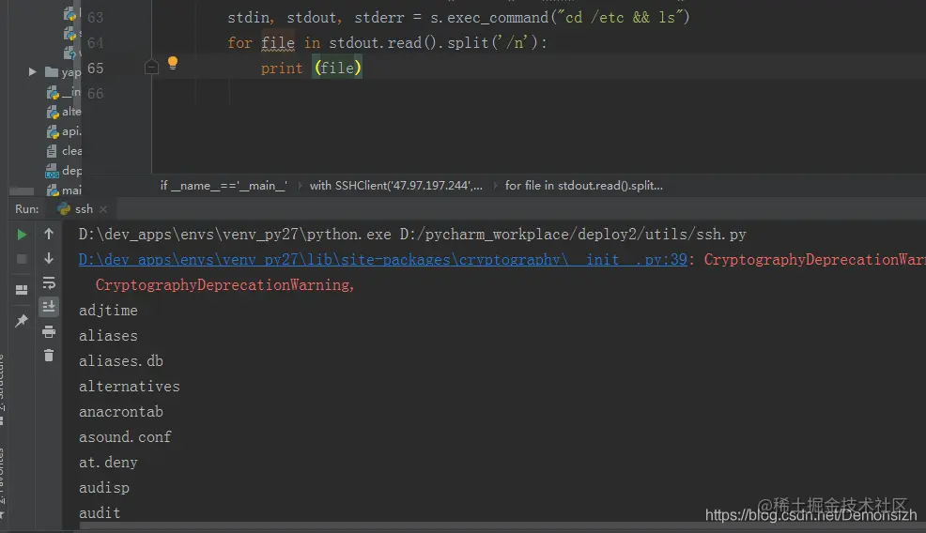The image size is (926, 533).
Task: Click 'asound.conf' in console output
Action: (x=125, y=437)
